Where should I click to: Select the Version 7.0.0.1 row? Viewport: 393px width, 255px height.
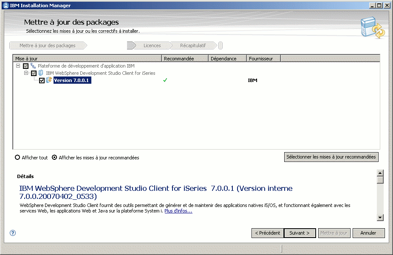pyautogui.click(x=72, y=80)
